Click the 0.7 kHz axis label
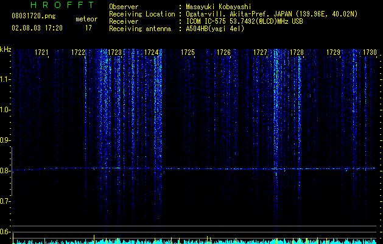The width and height of the screenshot is (383, 244). point(5,201)
